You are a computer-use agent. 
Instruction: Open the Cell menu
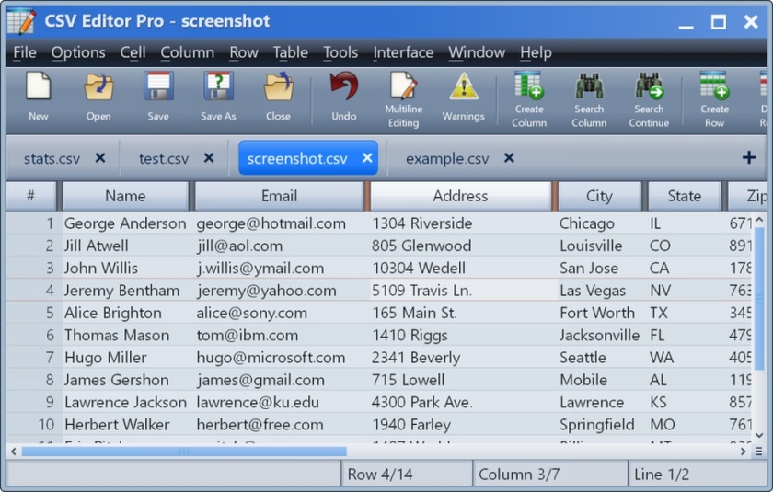coord(133,52)
